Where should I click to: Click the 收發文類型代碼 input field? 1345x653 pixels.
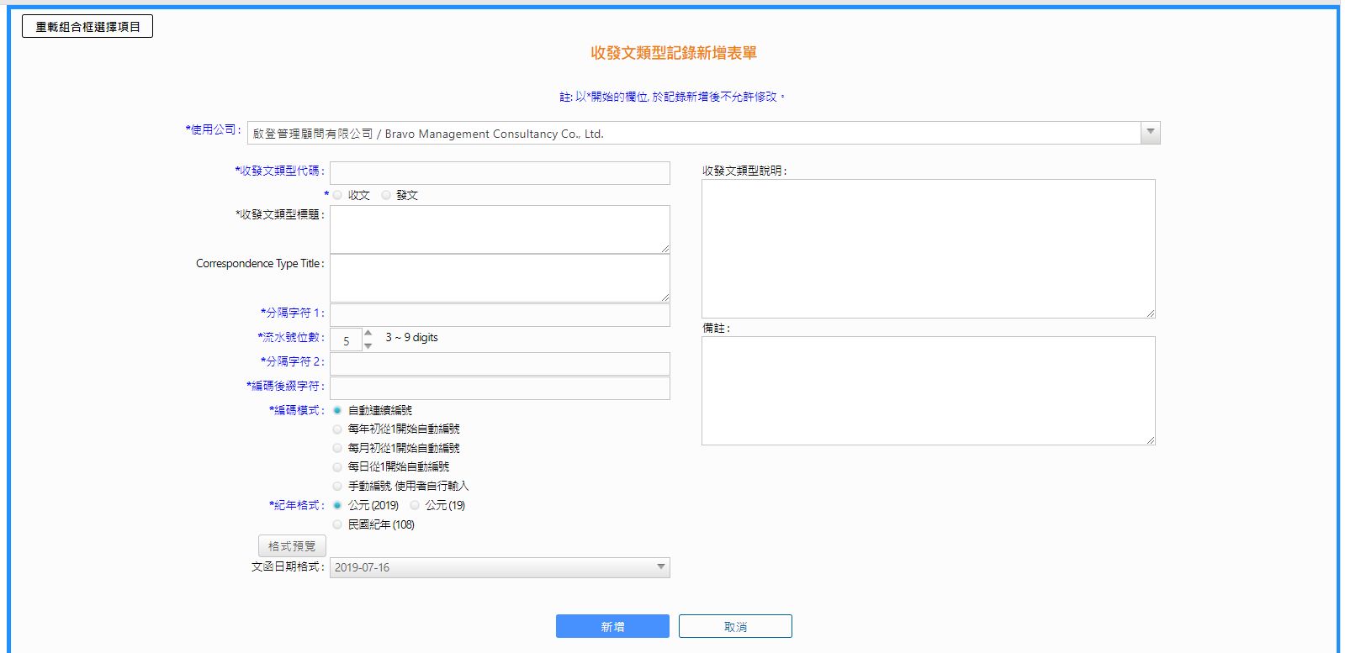click(x=500, y=173)
